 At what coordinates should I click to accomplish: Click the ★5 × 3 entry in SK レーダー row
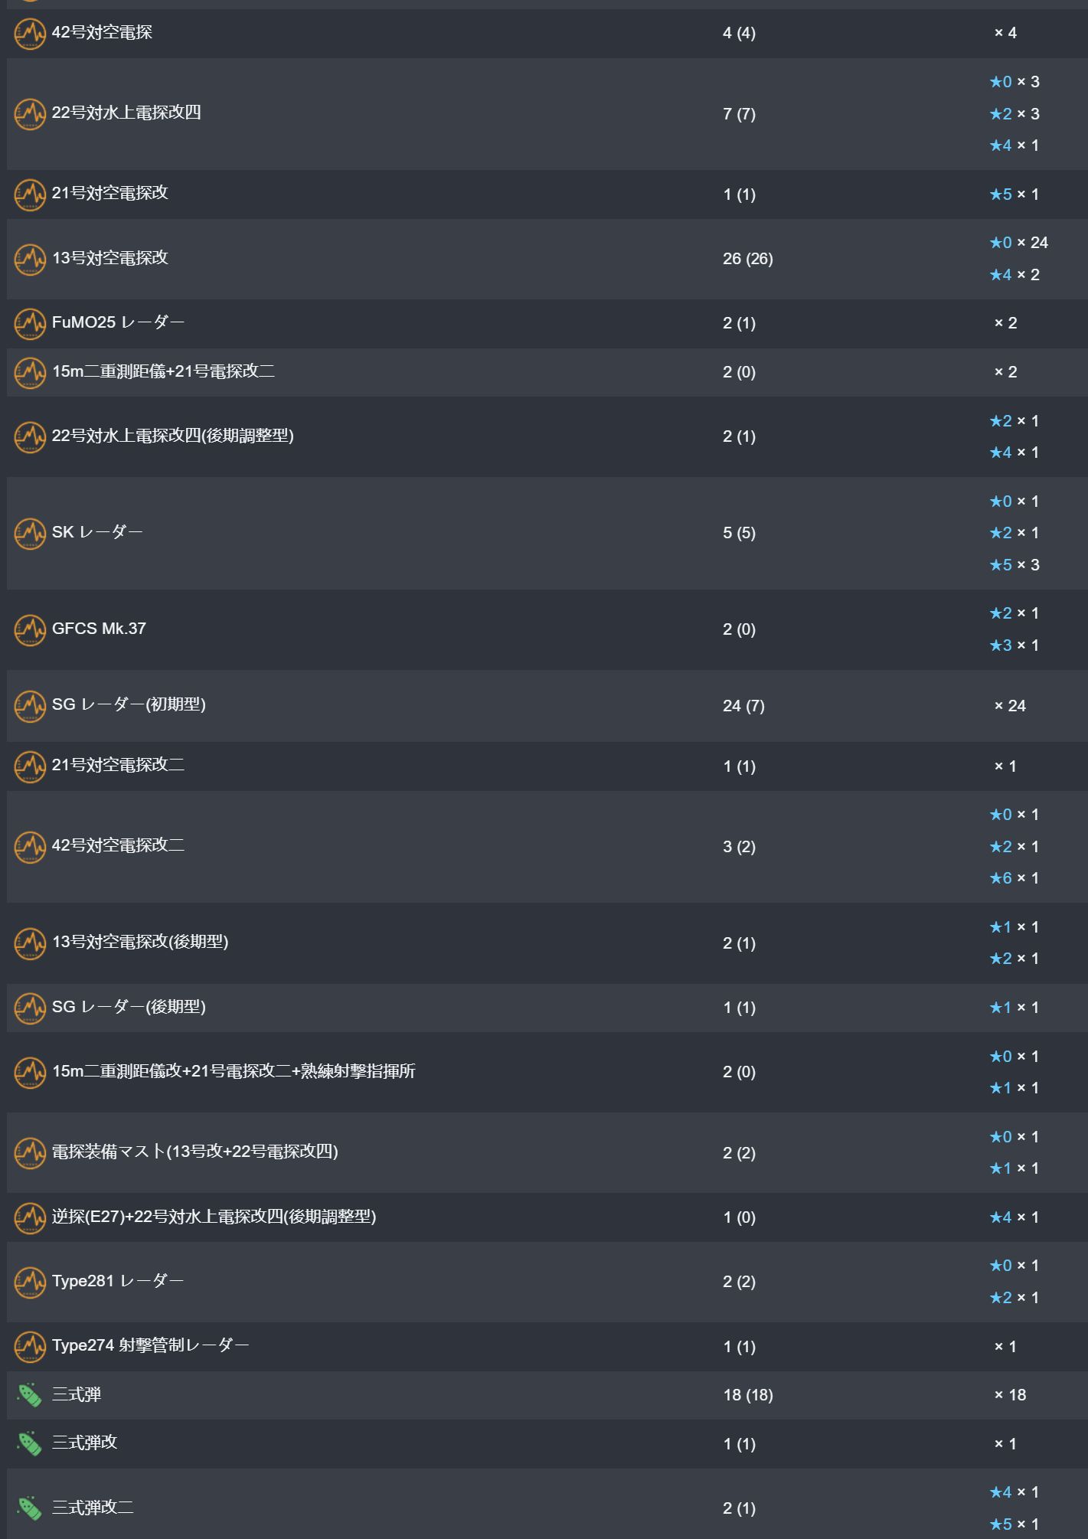[x=1014, y=565]
